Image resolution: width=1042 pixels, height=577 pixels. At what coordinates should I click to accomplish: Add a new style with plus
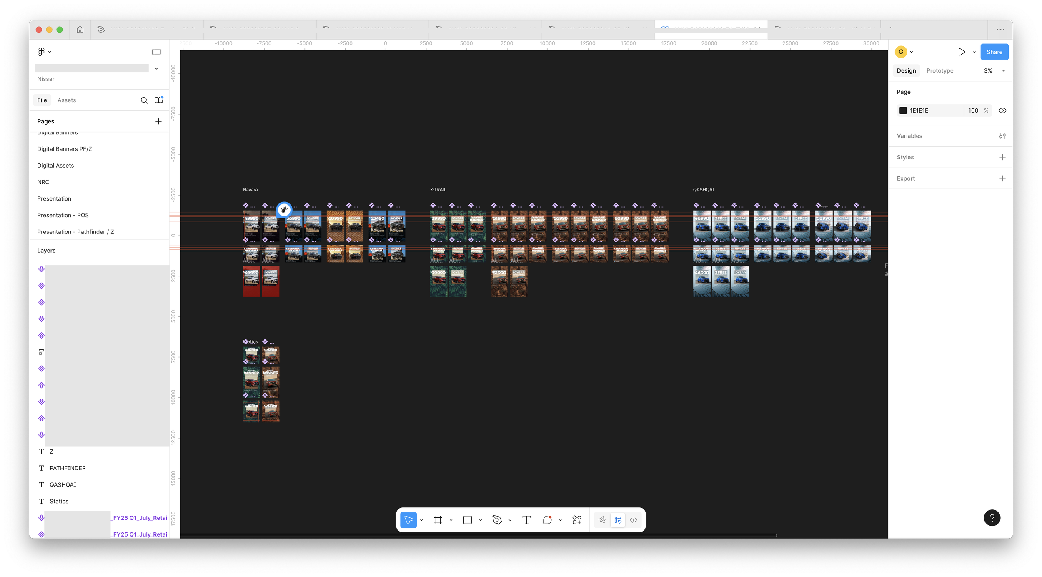[1002, 157]
